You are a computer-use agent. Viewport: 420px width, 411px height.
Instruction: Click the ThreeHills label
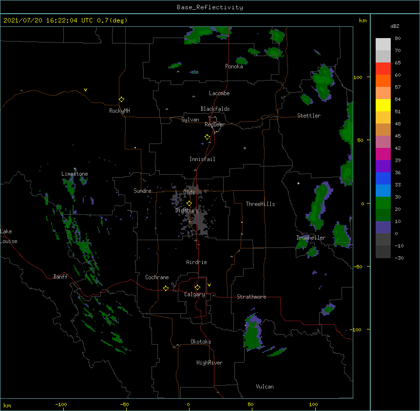[260, 204]
